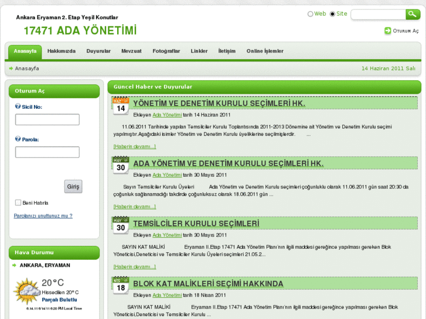Click the Hissedilen 20°C text
426x319 pixels.
(x=60, y=293)
